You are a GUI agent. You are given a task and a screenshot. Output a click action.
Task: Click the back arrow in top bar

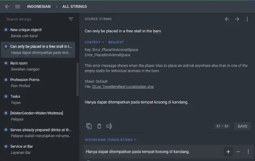coord(7,6)
